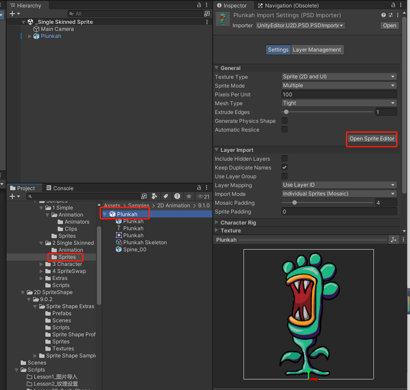Image resolution: width=410 pixels, height=390 pixels.
Task: Collapse the General section
Action: pyautogui.click(x=217, y=68)
